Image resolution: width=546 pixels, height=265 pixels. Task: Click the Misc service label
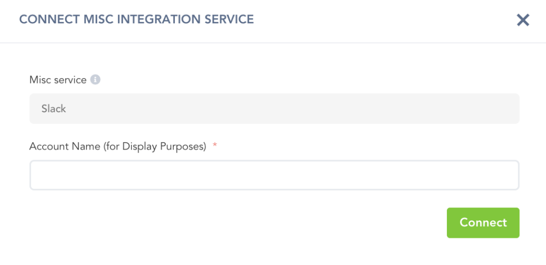click(58, 80)
